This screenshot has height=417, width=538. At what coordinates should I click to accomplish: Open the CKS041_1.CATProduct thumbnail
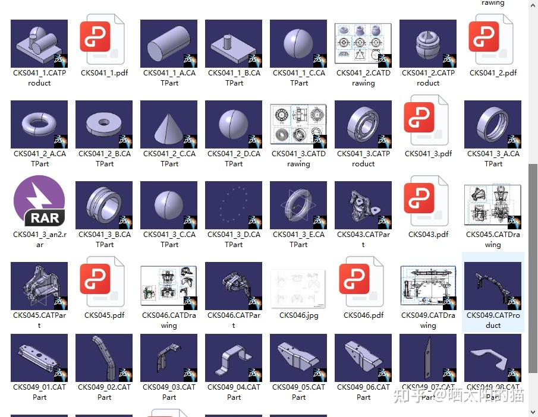39,43
